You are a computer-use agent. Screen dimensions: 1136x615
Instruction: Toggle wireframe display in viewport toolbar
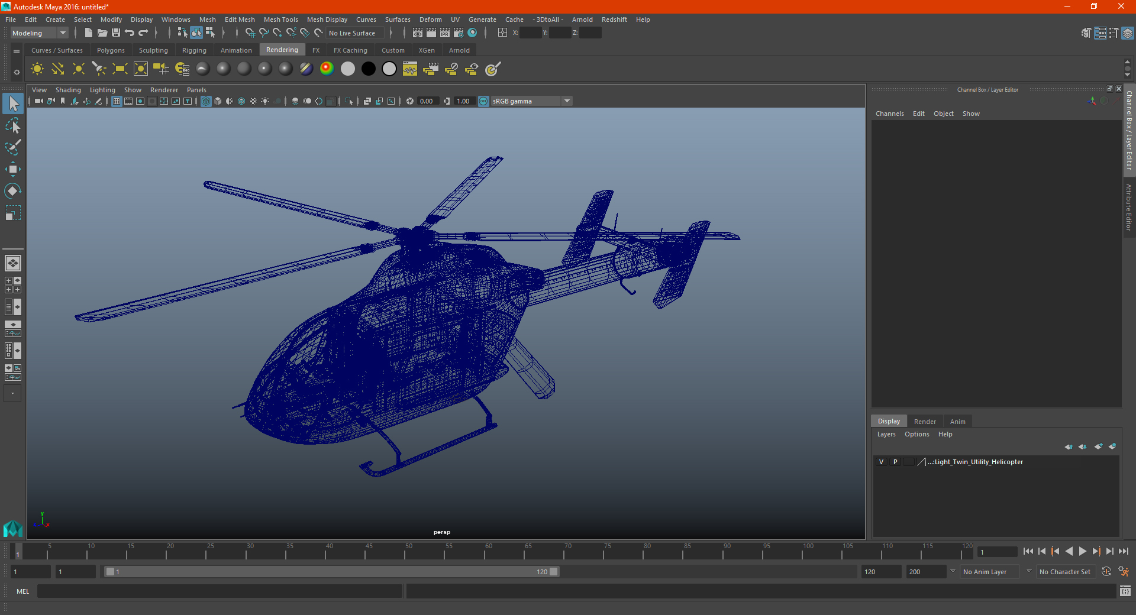206,101
